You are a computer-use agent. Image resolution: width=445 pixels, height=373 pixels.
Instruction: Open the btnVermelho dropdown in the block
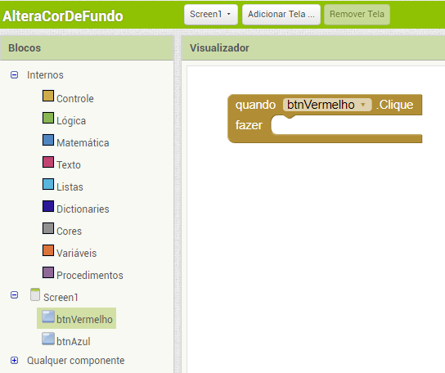[327, 105]
